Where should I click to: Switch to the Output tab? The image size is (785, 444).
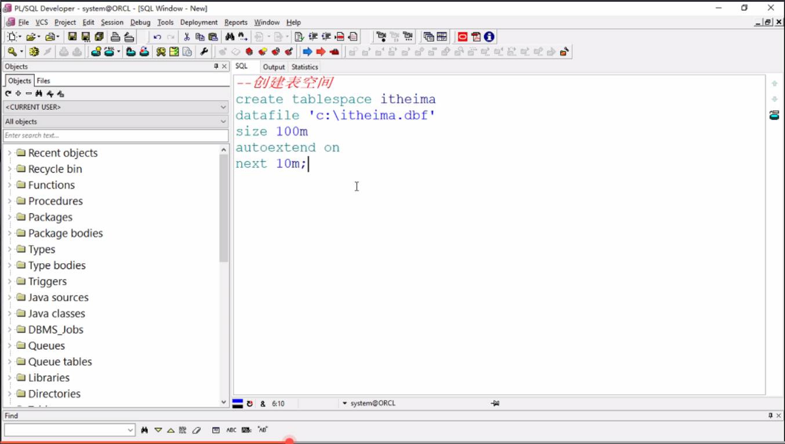click(274, 67)
